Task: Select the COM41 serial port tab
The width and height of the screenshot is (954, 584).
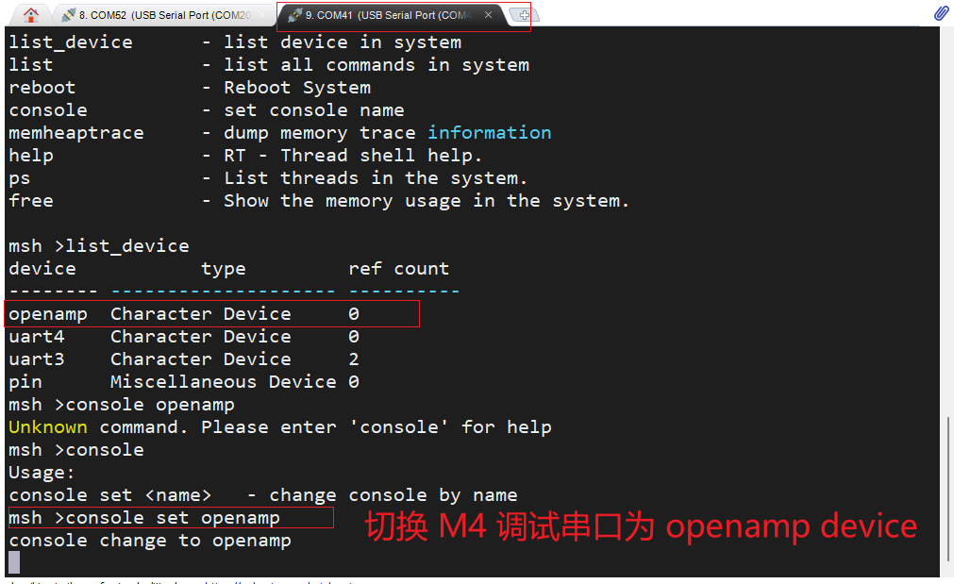Action: pyautogui.click(x=387, y=15)
